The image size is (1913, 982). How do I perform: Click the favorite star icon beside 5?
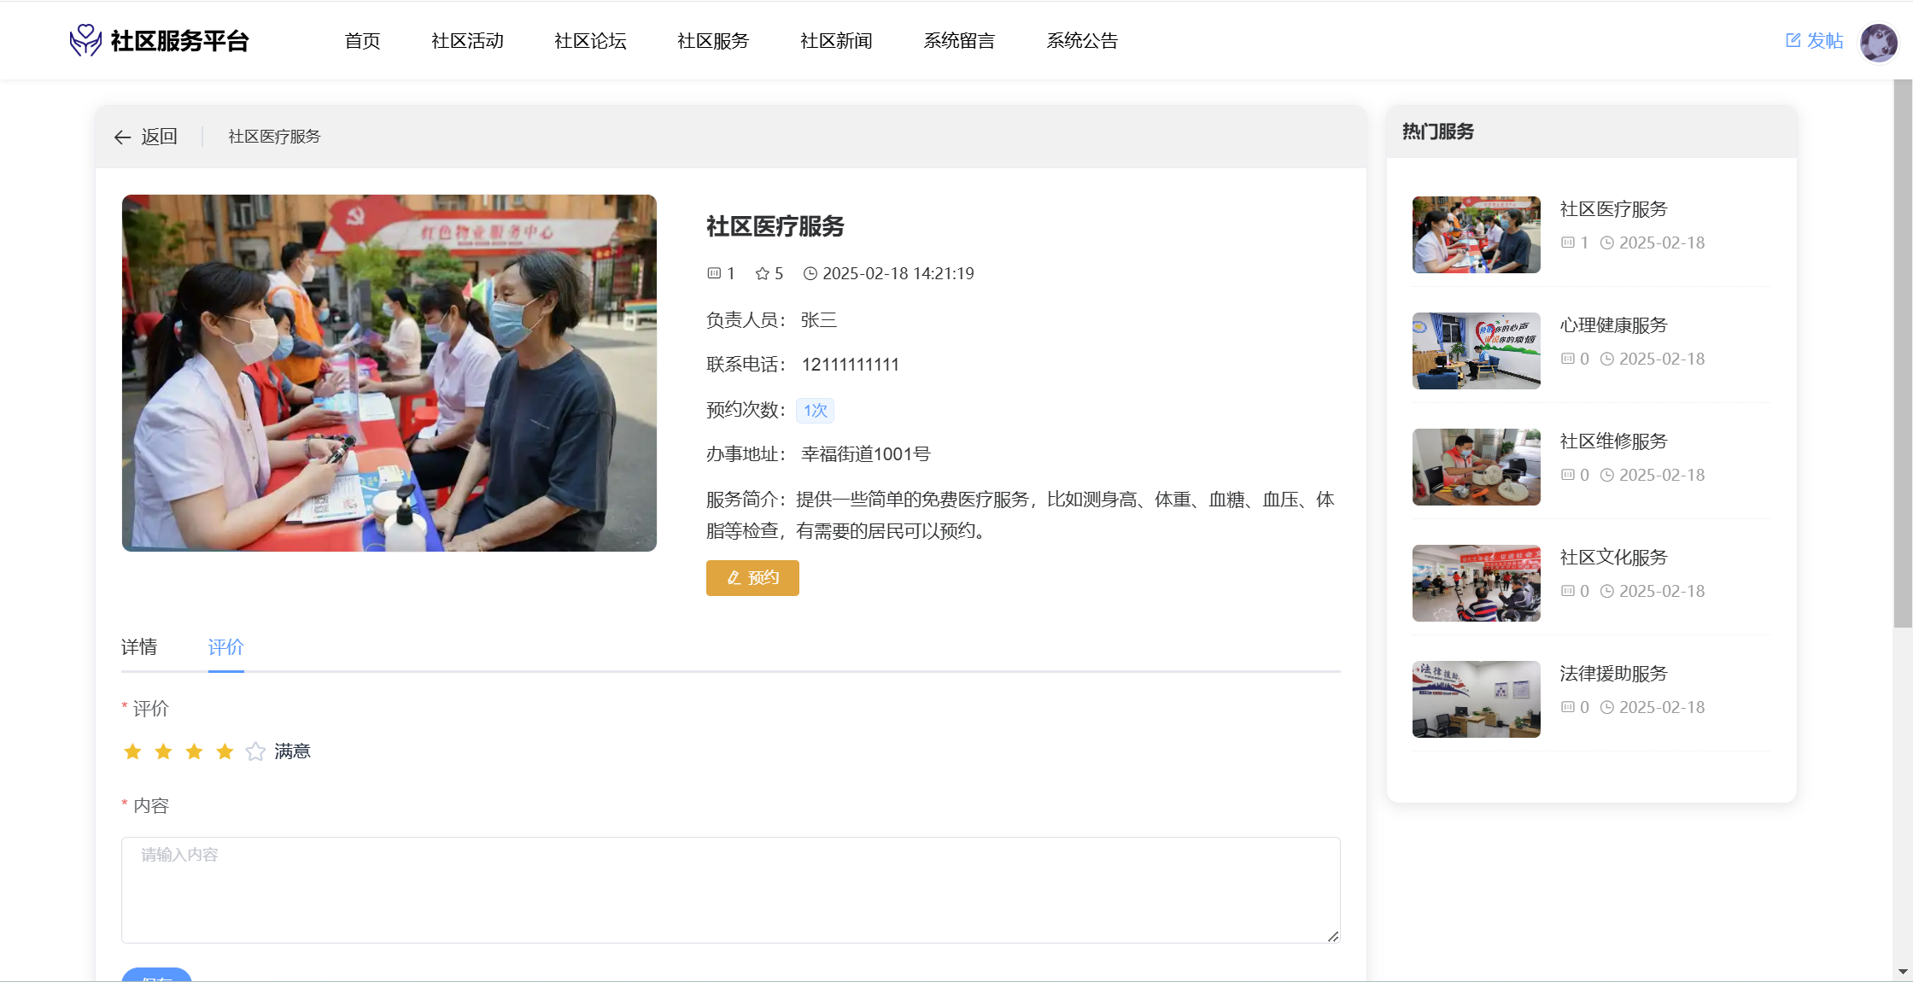point(763,274)
